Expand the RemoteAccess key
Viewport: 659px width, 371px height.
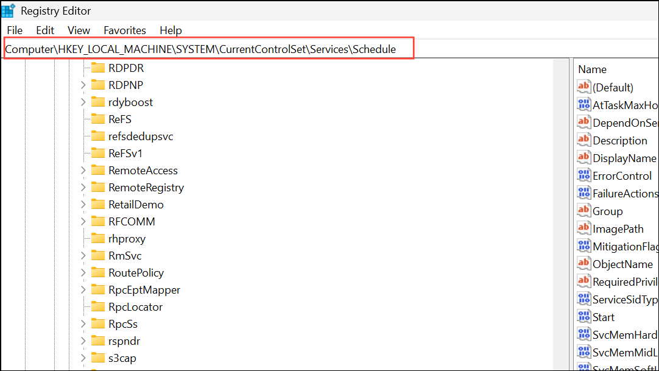83,170
